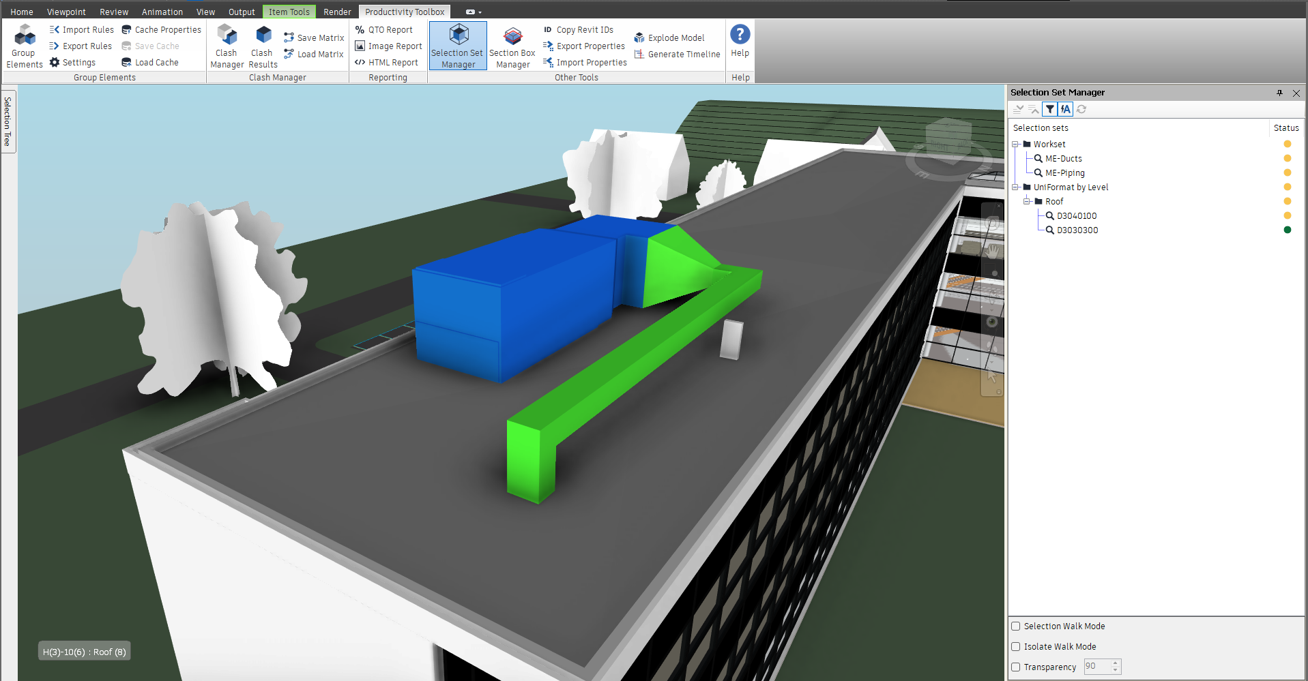The image size is (1308, 681).
Task: Switch to the Viewpoint ribbon tab
Action: click(66, 12)
